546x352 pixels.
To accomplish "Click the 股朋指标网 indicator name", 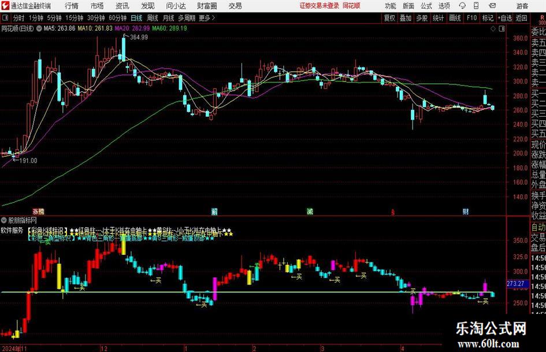I will [23, 220].
